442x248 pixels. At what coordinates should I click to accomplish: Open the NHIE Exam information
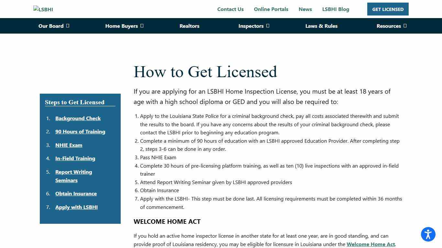coord(69,145)
